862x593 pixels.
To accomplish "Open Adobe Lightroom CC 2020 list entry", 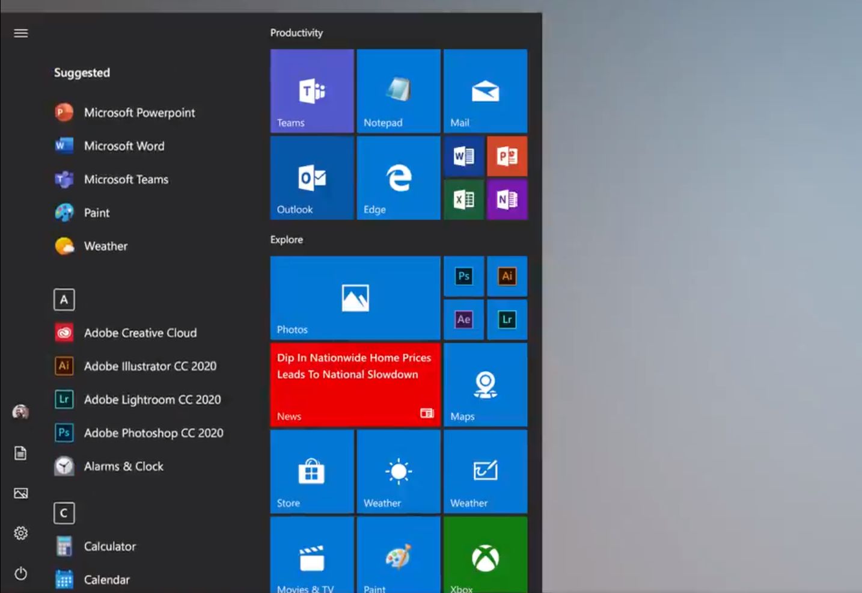I will pos(138,399).
